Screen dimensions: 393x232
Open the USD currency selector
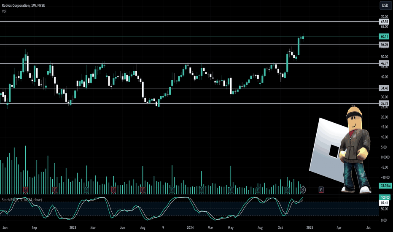coord(385,5)
